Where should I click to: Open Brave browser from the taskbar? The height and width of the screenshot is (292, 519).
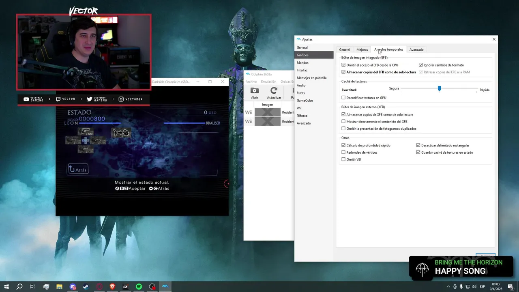click(112, 287)
